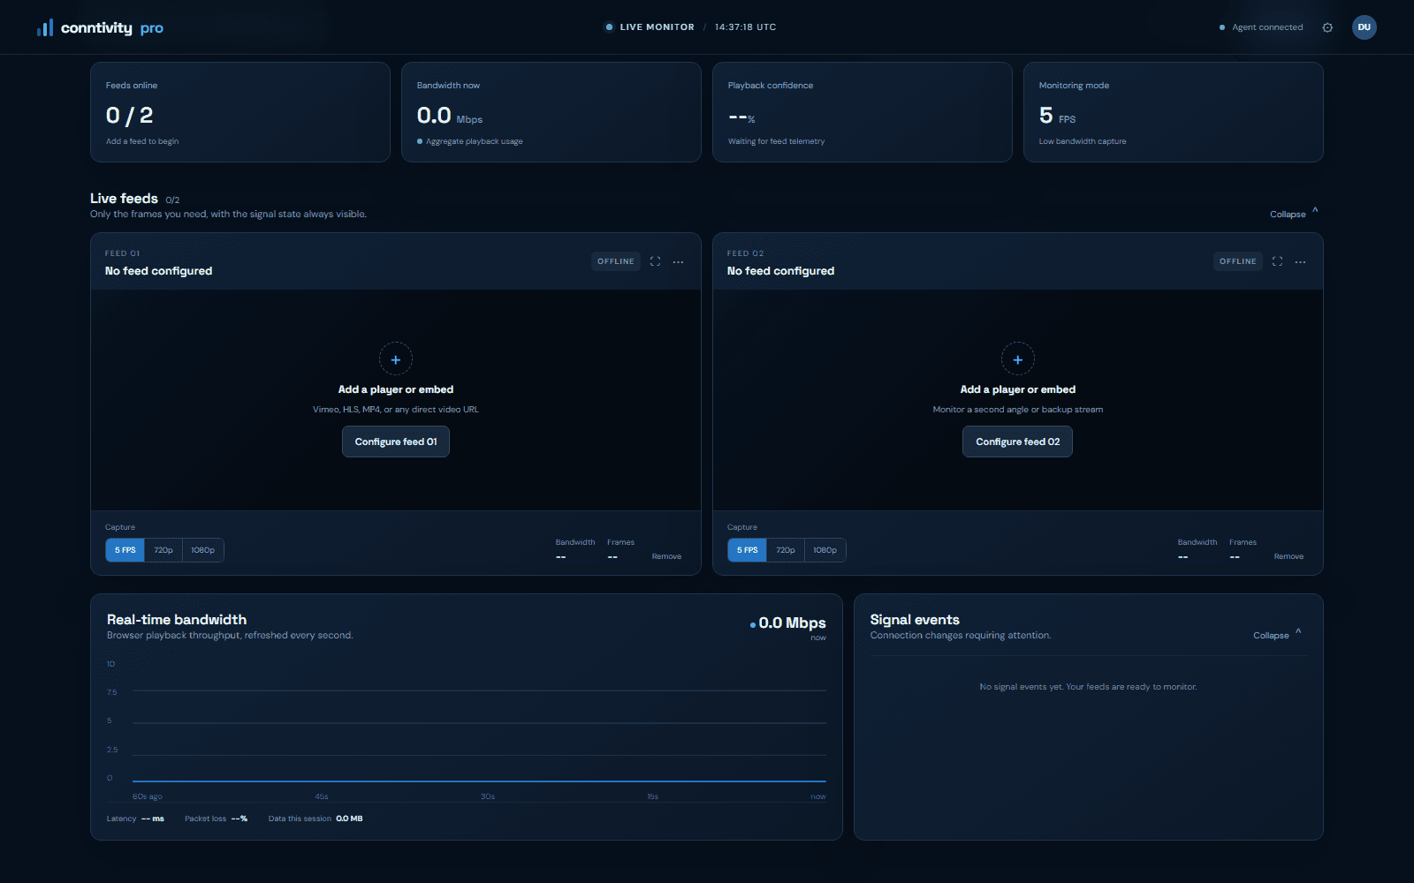Click the plus icon in Feed 02

1018,359
